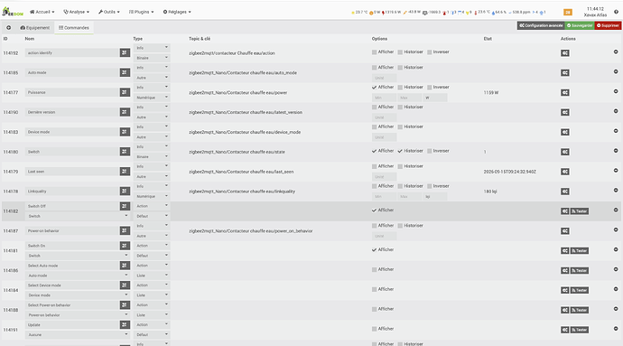Screen dimensions: 623x346
Task: Open the 'Autre' subtype dropdown of 'Last seen' row
Action: (x=152, y=176)
